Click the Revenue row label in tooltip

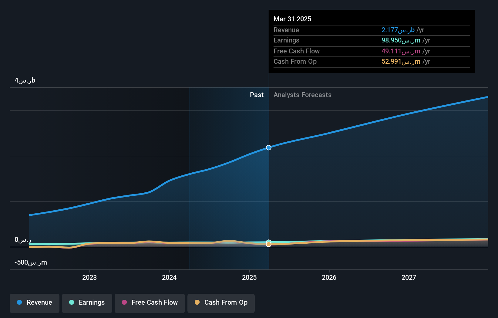tap(286, 30)
